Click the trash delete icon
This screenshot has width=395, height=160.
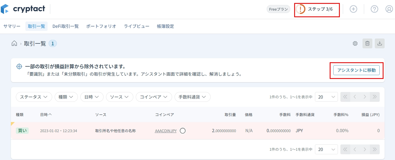[367, 43]
